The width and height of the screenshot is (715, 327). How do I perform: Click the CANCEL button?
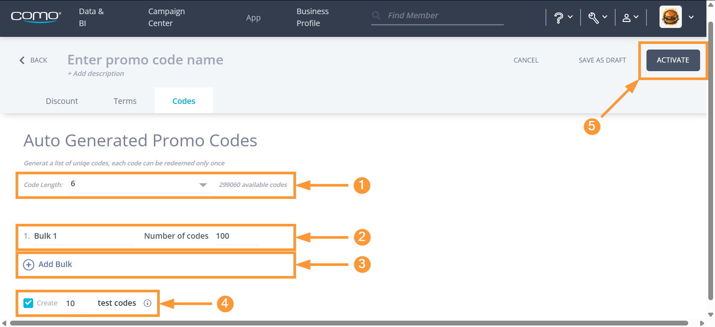click(x=526, y=60)
